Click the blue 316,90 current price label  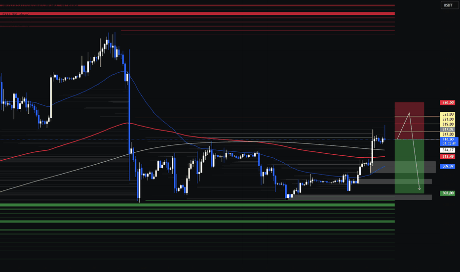click(449, 141)
